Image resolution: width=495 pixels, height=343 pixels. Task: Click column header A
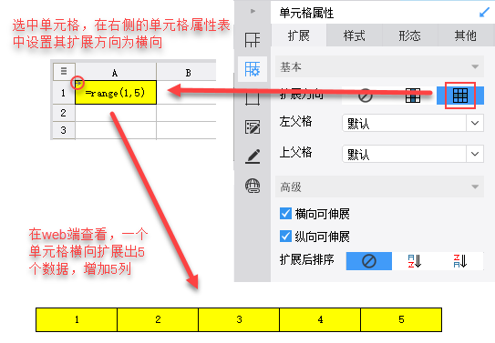coord(116,72)
